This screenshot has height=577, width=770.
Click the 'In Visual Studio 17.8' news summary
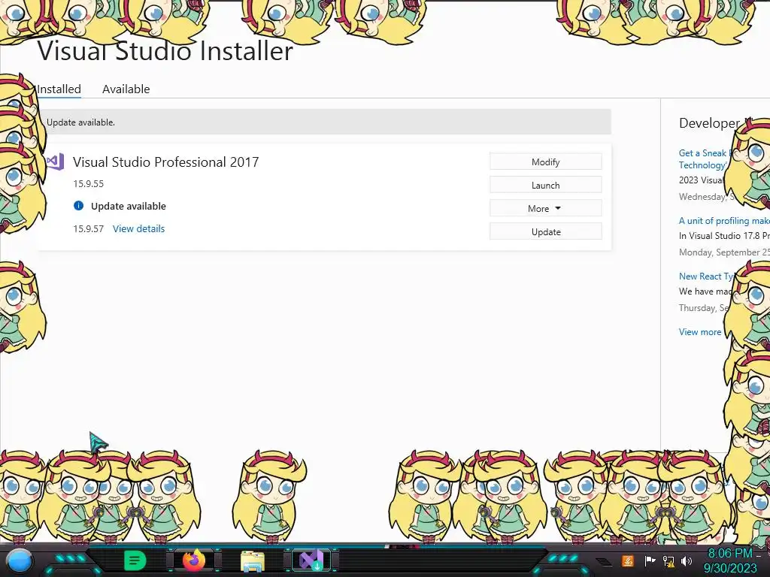click(724, 235)
